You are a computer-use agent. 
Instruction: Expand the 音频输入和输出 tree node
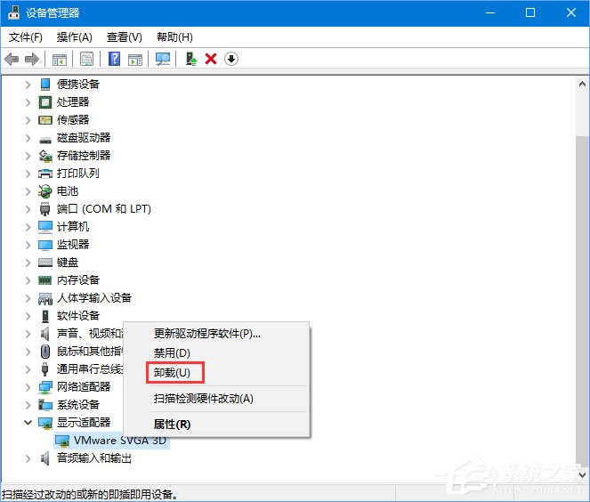pos(28,458)
